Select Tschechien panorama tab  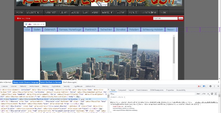coord(106,29)
